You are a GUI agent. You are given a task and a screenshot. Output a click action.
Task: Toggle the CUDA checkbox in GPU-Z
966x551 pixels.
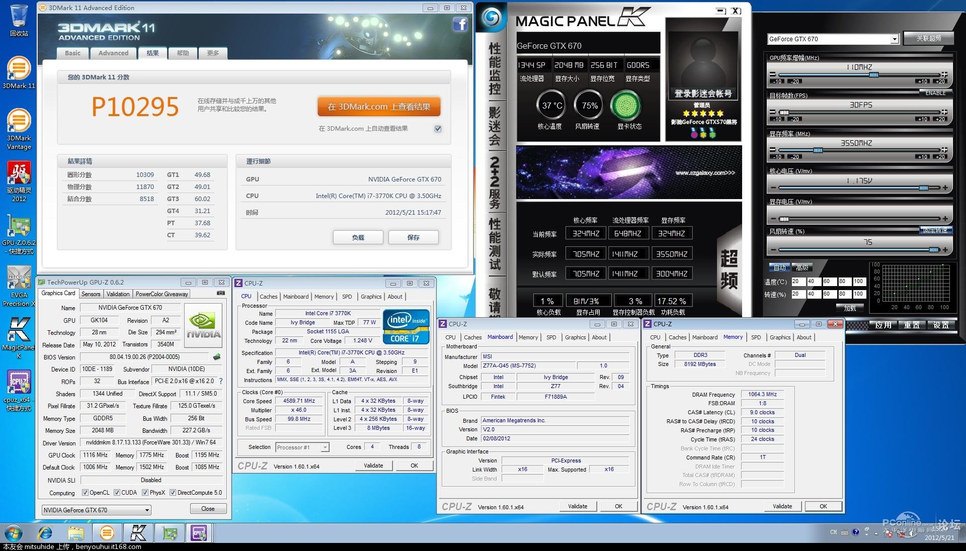(117, 493)
